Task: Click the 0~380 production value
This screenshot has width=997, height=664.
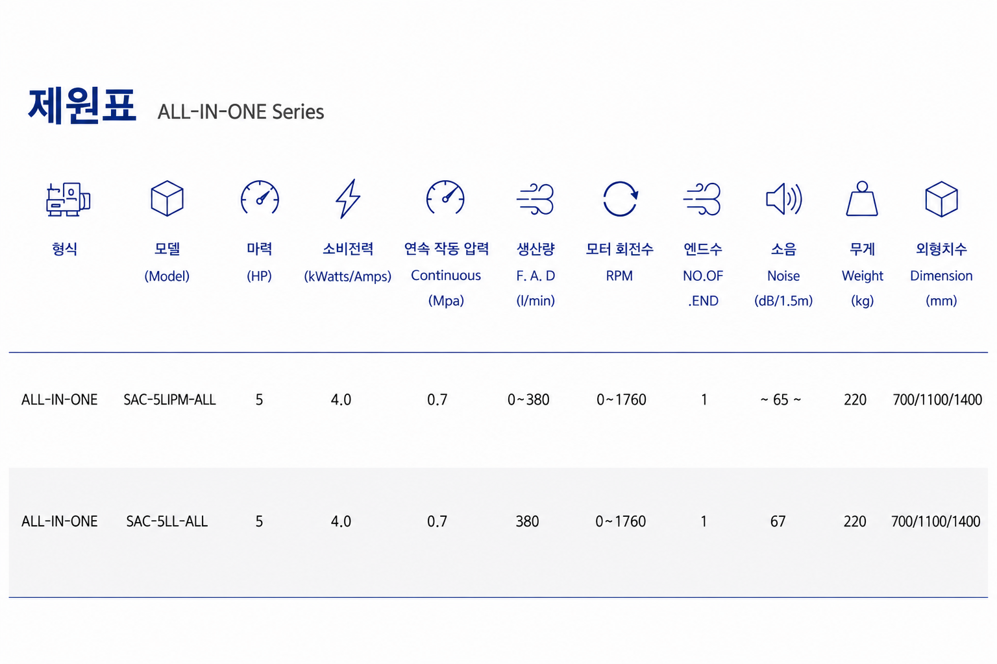Action: click(528, 400)
